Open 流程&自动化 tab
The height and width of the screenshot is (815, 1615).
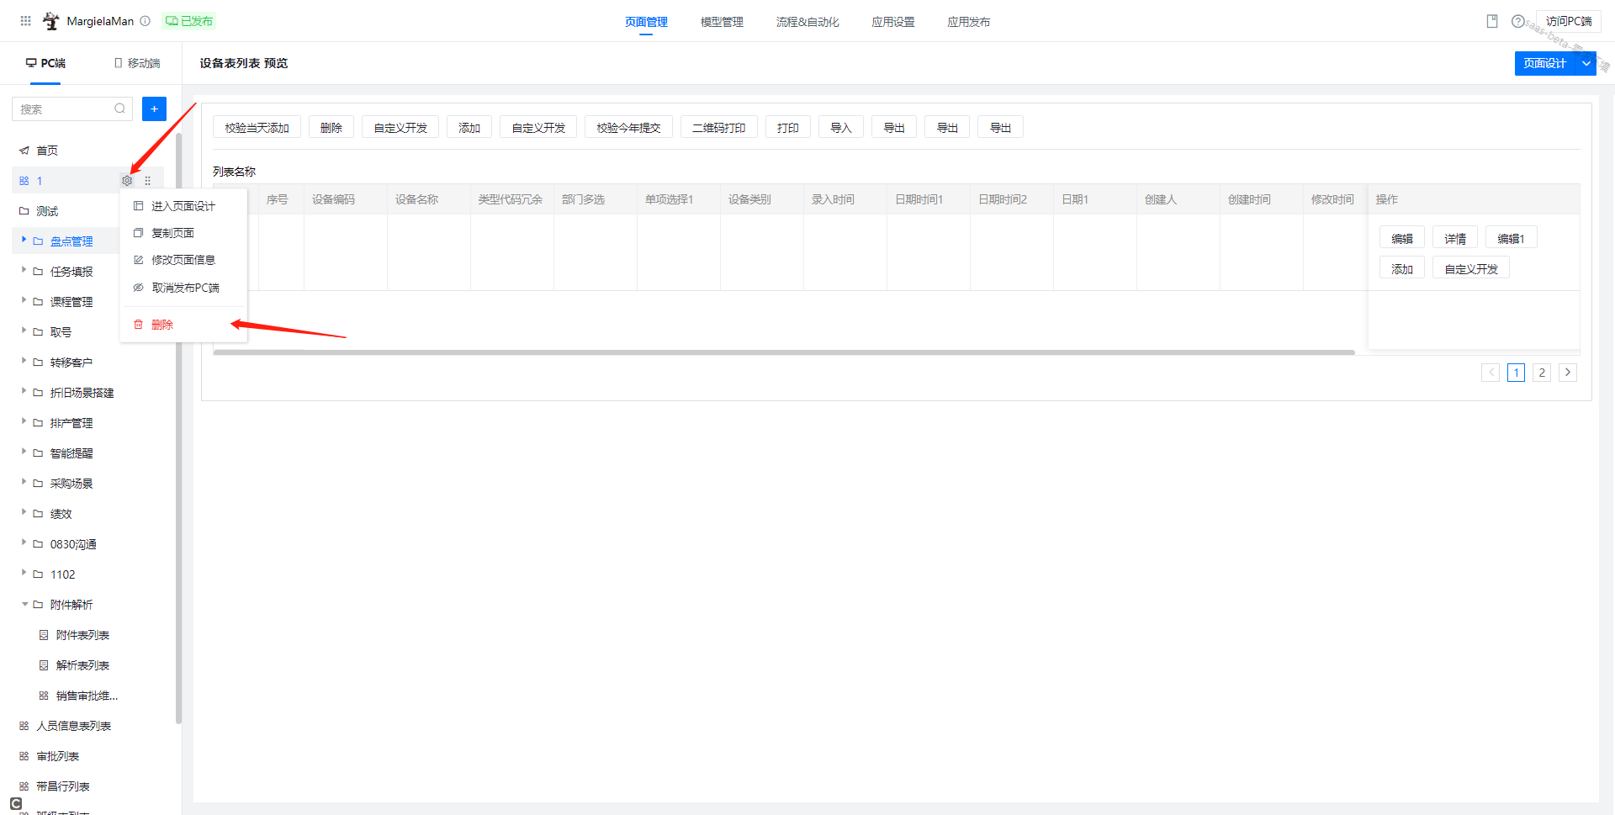point(807,22)
